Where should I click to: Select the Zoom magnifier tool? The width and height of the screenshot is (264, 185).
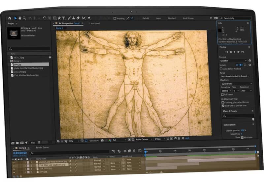24,18
